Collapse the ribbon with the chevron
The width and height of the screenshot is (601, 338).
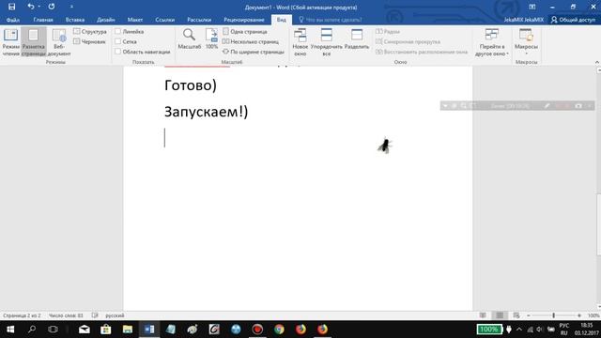tap(597, 62)
